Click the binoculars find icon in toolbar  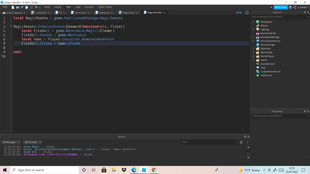coord(18,7)
